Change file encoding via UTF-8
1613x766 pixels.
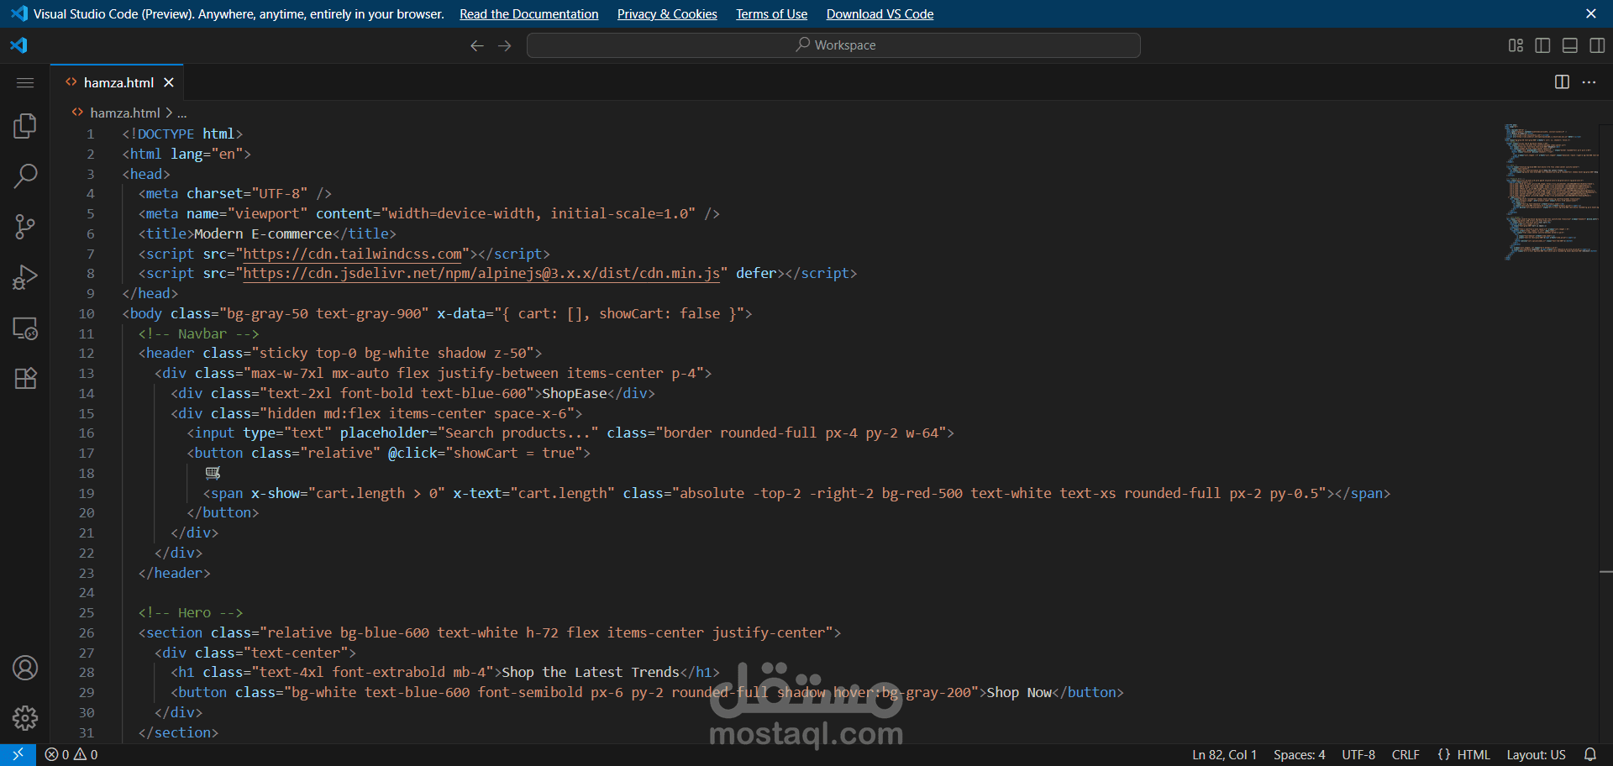(1358, 755)
